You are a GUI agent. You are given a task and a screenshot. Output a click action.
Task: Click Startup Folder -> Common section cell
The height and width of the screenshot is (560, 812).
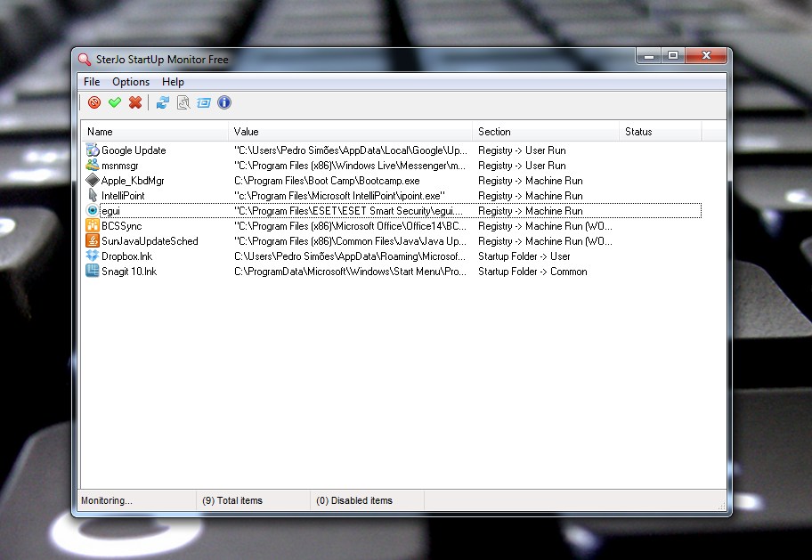click(x=532, y=272)
